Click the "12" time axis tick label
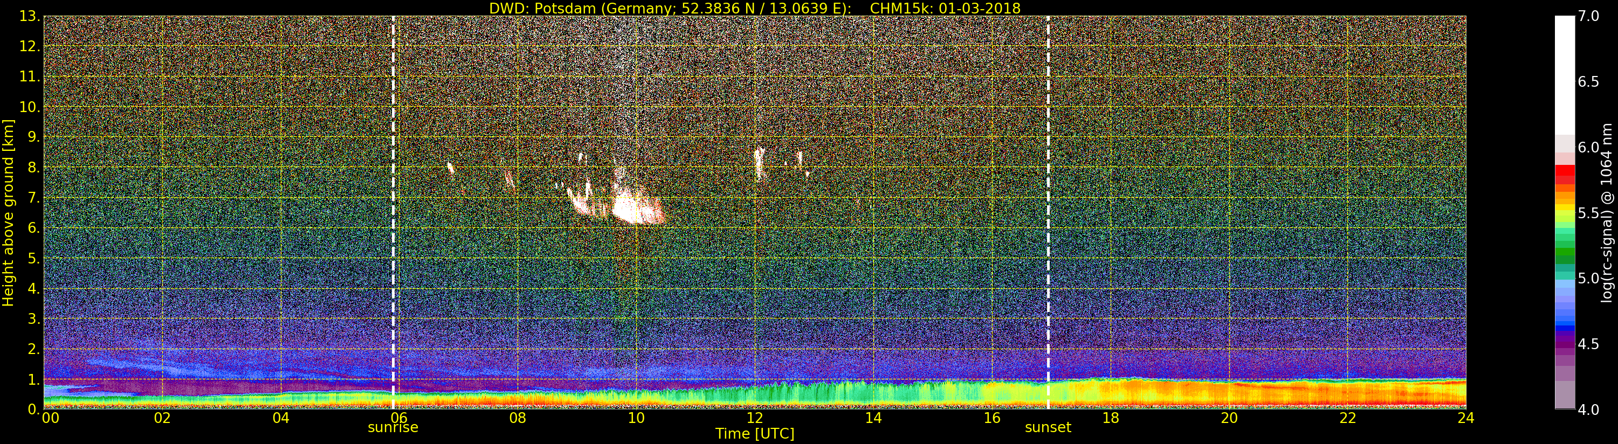 pos(755,418)
